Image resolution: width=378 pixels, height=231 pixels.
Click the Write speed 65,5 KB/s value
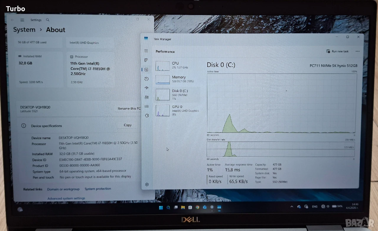(x=239, y=181)
